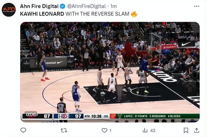Open the three-dot more options menu
This screenshot has height=137, width=207.
[197, 6]
